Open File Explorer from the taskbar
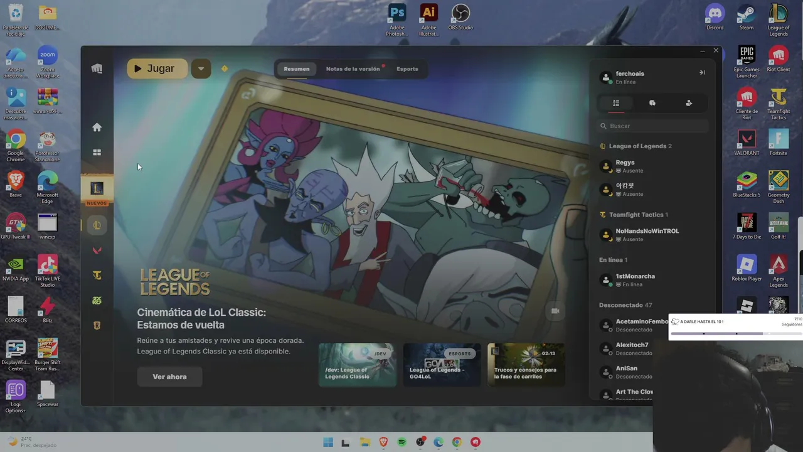The width and height of the screenshot is (803, 452). point(364,442)
